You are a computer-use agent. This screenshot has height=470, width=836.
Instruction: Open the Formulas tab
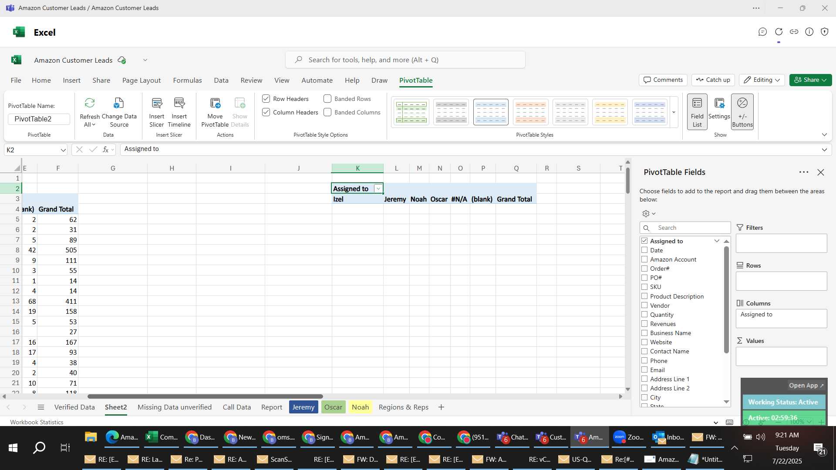point(187,81)
